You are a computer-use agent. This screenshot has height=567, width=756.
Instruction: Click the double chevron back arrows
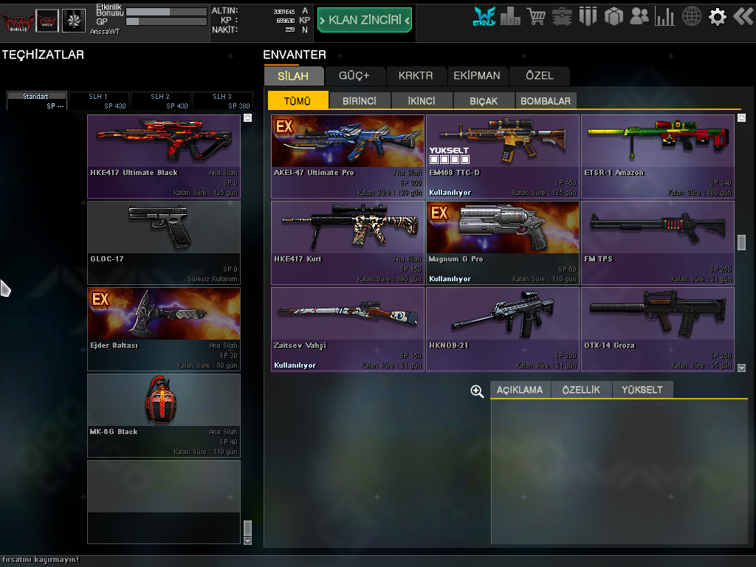pyautogui.click(x=743, y=17)
